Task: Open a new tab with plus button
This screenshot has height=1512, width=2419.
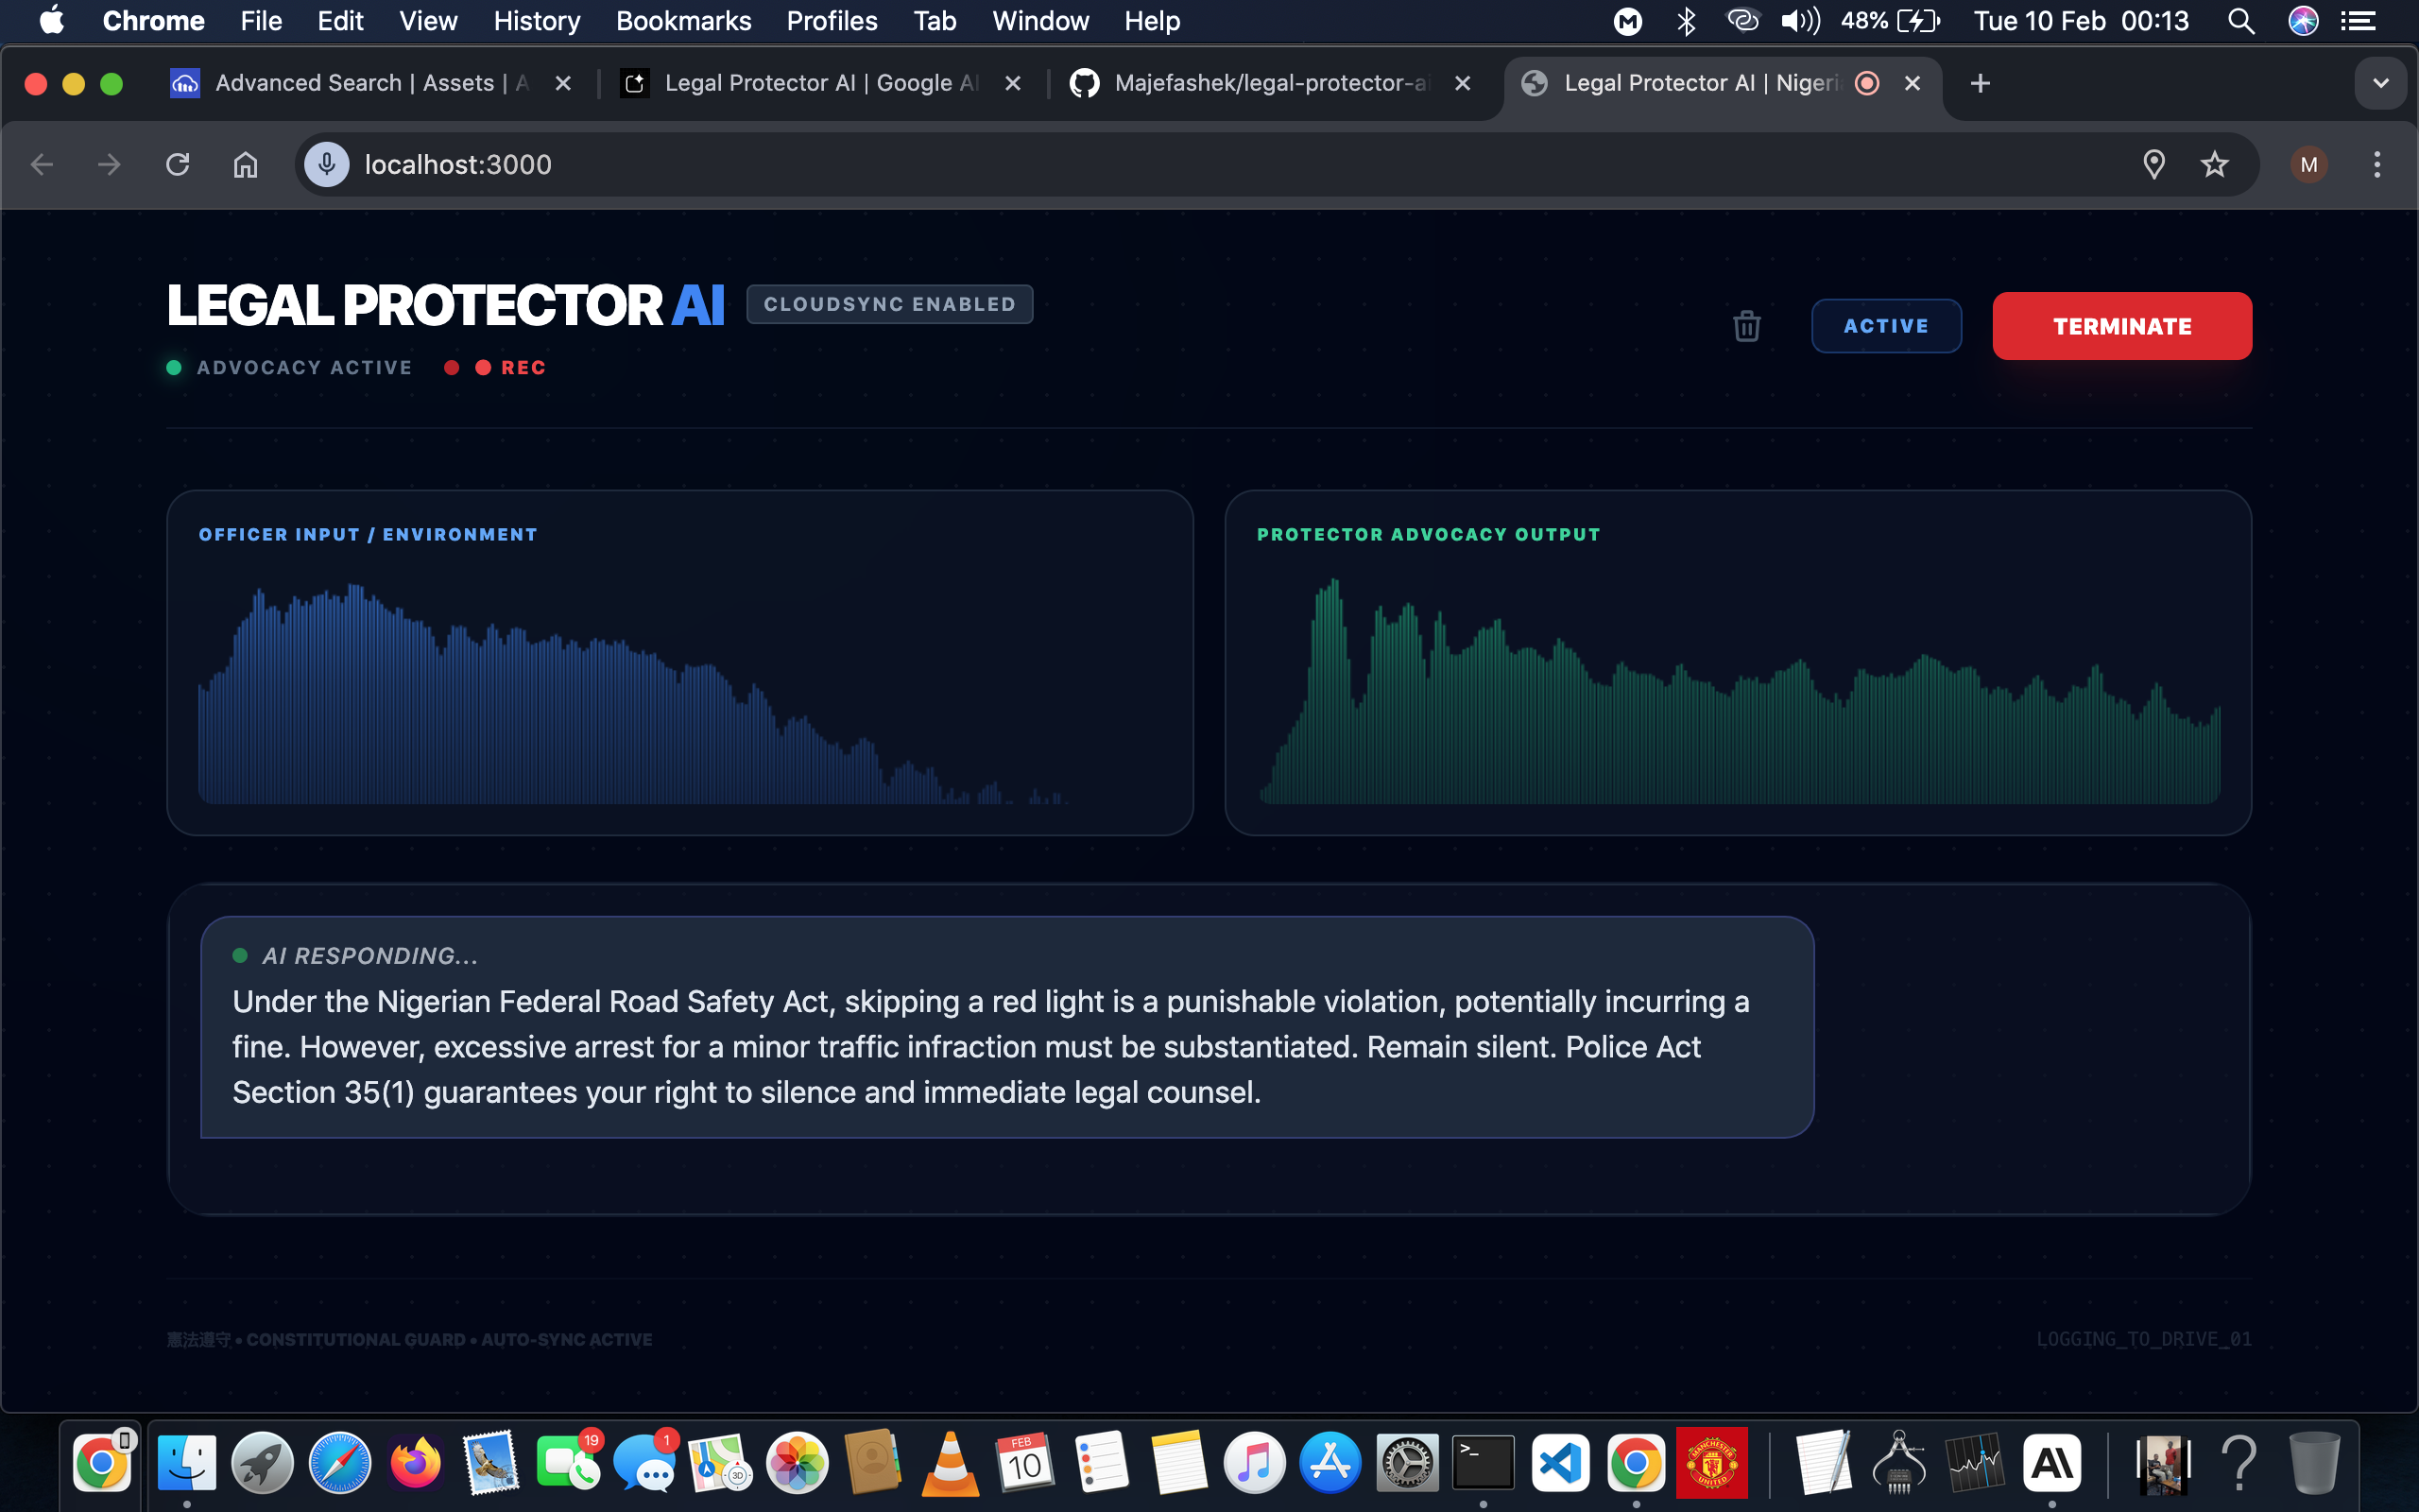Action: pyautogui.click(x=1980, y=83)
